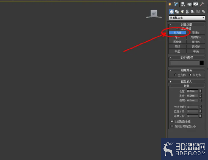
Task: Click the ViewCube front face
Action: 154,13
